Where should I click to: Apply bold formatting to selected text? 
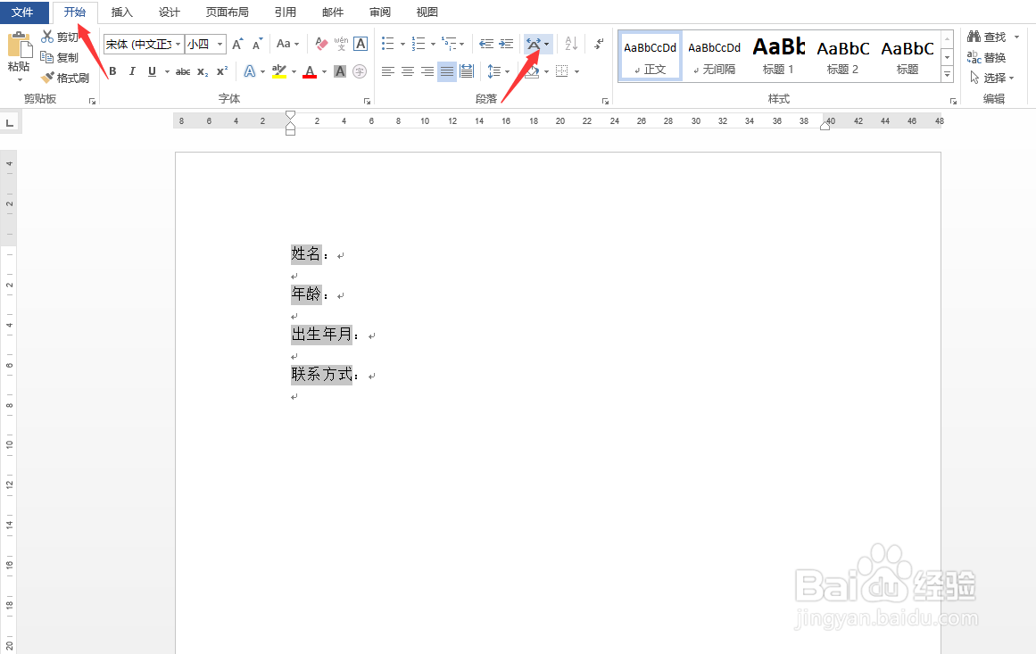coord(113,70)
